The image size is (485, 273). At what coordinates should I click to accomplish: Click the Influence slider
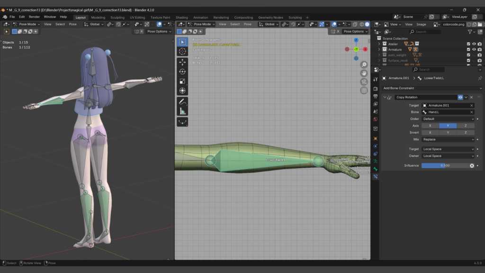coord(444,165)
